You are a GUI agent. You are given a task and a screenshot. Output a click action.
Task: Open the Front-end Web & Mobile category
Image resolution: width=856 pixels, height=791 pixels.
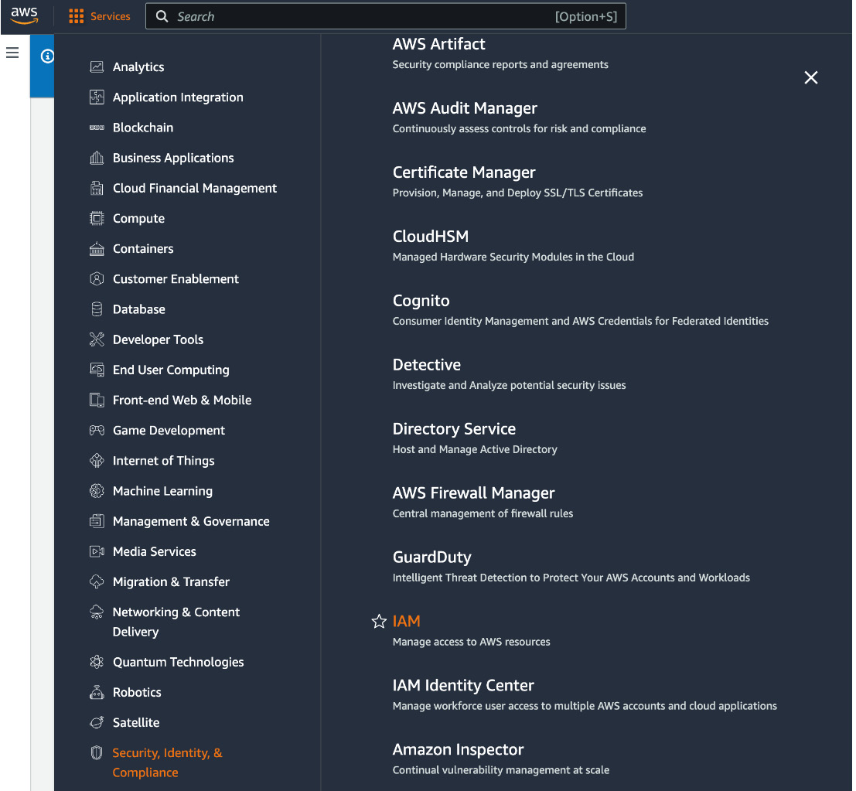coord(182,401)
